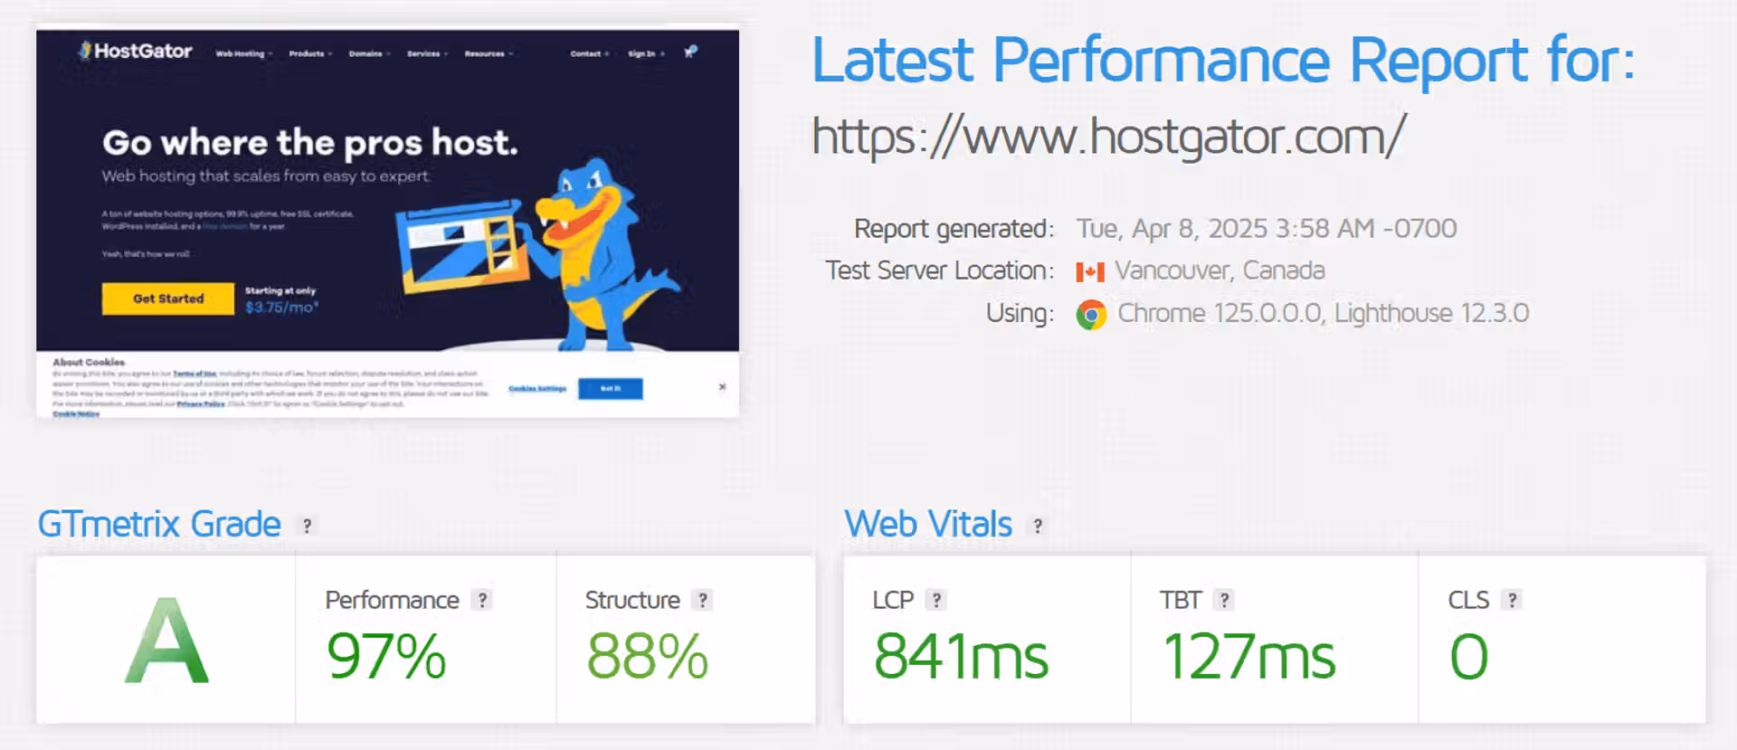Click the shopping cart icon in HostGator header
The height and width of the screenshot is (750, 1737).
(690, 52)
